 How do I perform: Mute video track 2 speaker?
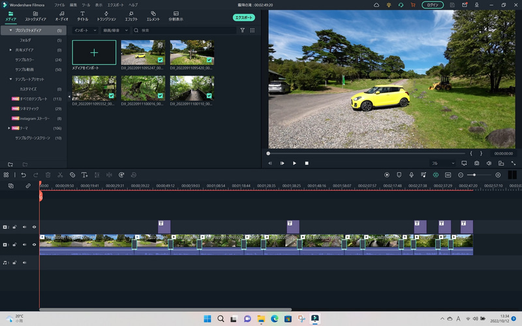click(24, 227)
